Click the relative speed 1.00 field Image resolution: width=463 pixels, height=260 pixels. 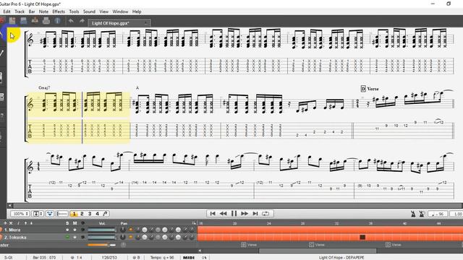456,214
